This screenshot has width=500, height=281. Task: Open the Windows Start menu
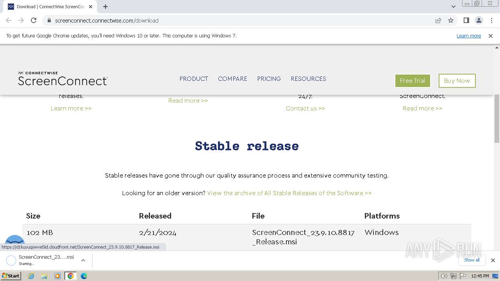[x=11, y=276]
